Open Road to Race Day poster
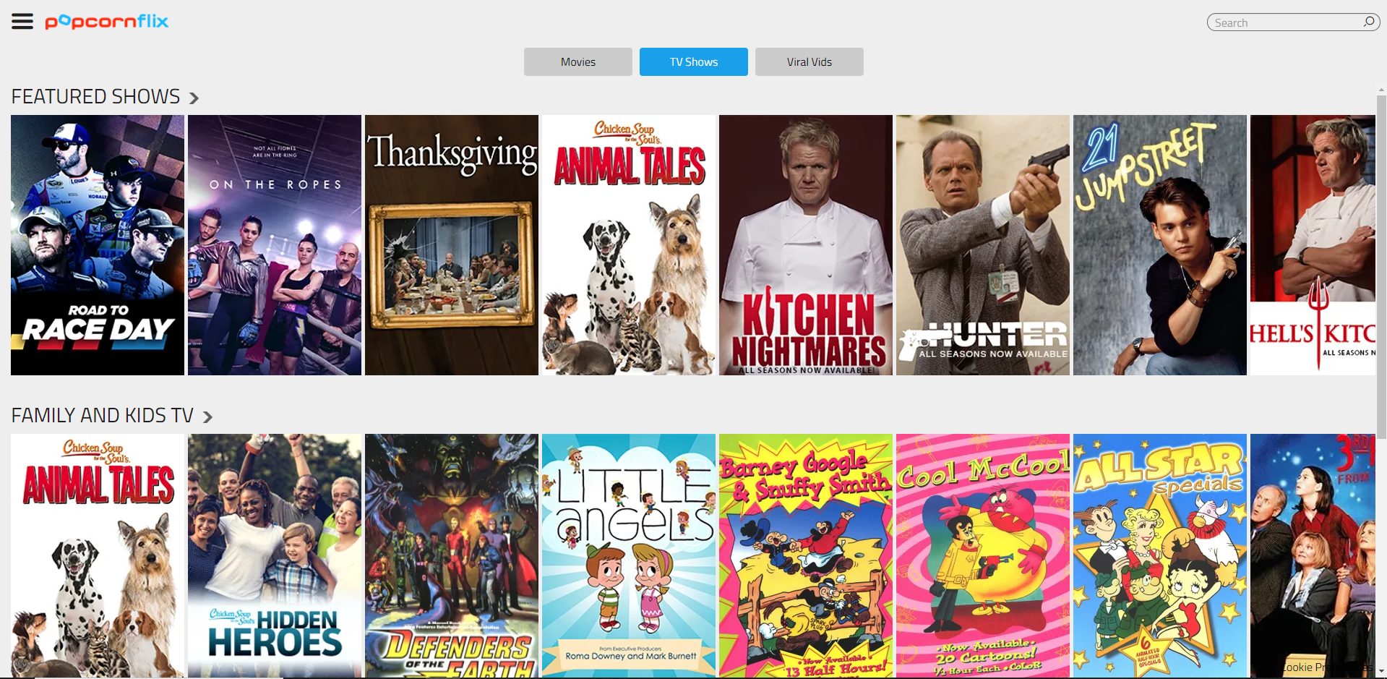1387x679 pixels. click(x=98, y=245)
